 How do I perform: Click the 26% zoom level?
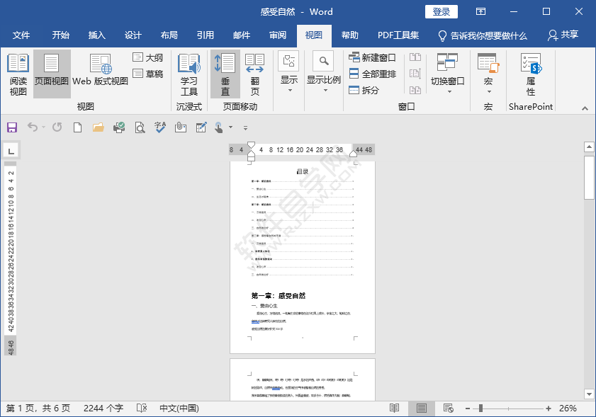click(x=568, y=409)
